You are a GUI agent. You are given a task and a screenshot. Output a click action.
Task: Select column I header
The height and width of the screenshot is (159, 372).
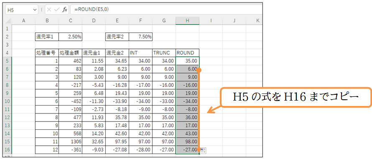[211, 21]
